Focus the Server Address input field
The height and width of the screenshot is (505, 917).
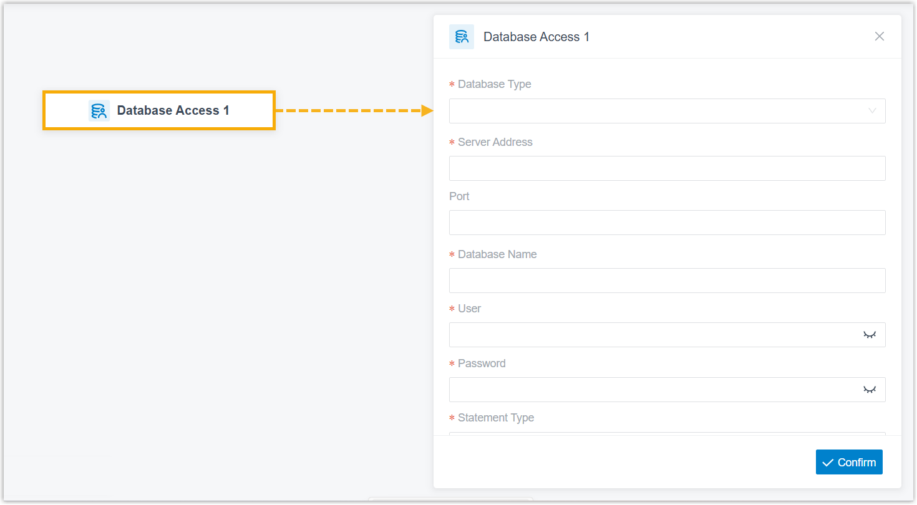pos(667,168)
